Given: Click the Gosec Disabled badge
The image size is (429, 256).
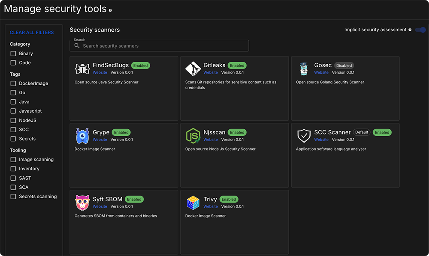Looking at the screenshot, I should point(344,65).
